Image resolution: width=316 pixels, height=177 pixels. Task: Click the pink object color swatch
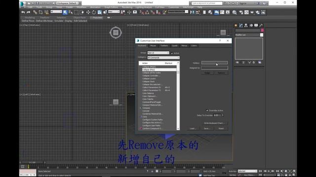click(262, 30)
